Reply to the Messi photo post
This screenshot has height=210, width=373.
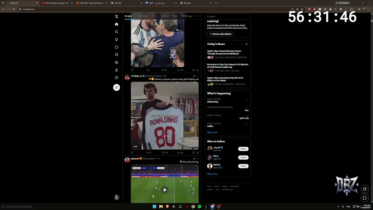[x=132, y=70]
